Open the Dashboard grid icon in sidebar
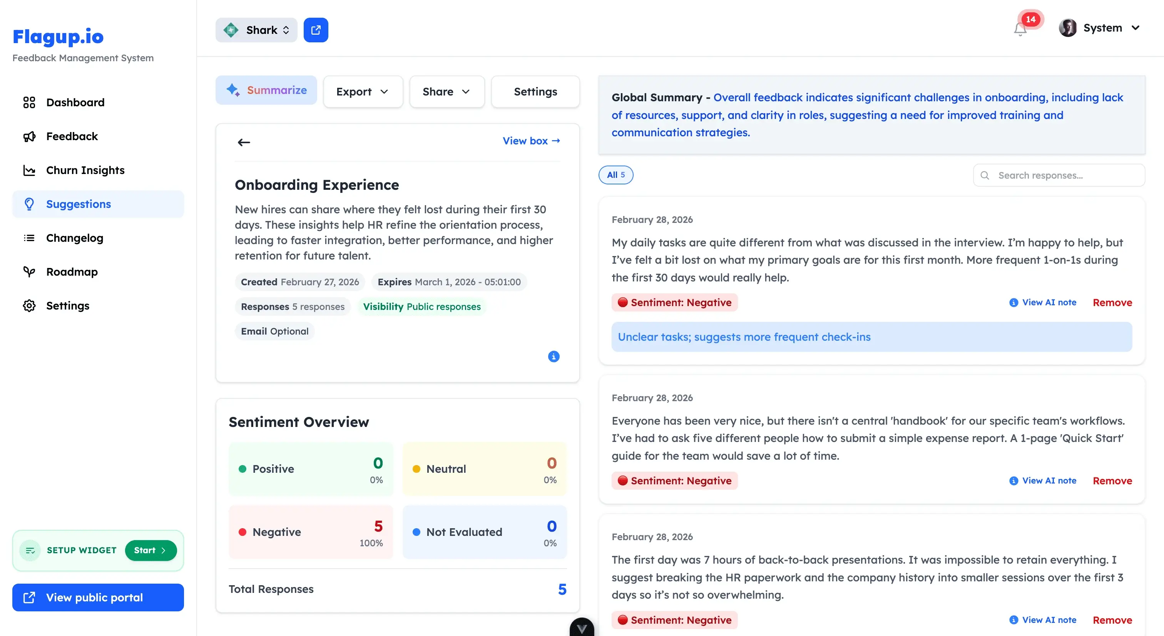 click(x=29, y=102)
